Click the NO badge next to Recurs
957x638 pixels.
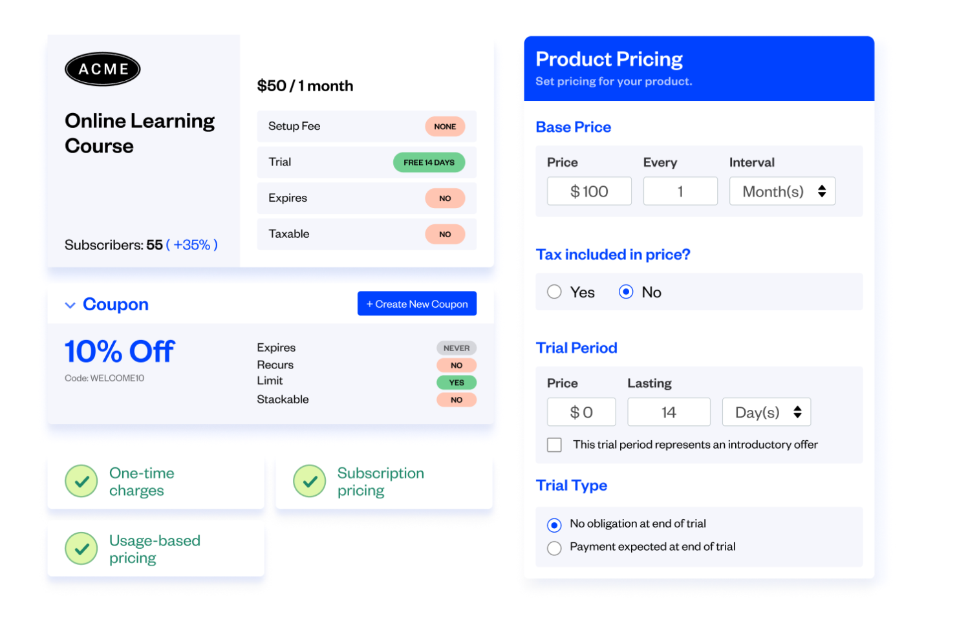click(457, 365)
